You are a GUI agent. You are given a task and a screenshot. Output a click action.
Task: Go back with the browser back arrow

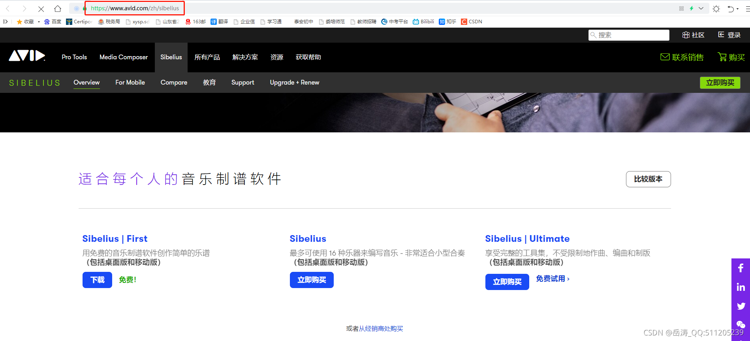(x=8, y=8)
